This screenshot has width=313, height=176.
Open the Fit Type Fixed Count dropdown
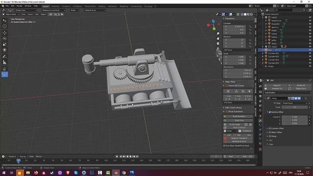pos(295,103)
